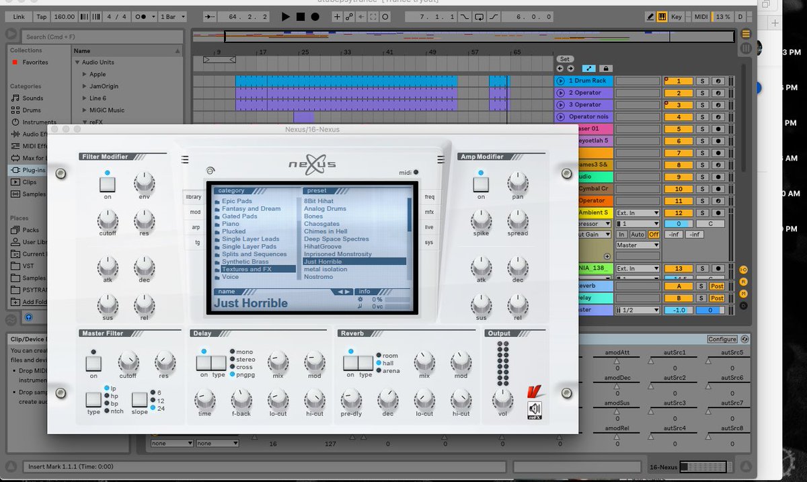Toggle Reverb on button
This screenshot has width=807, height=482.
pyautogui.click(x=350, y=364)
